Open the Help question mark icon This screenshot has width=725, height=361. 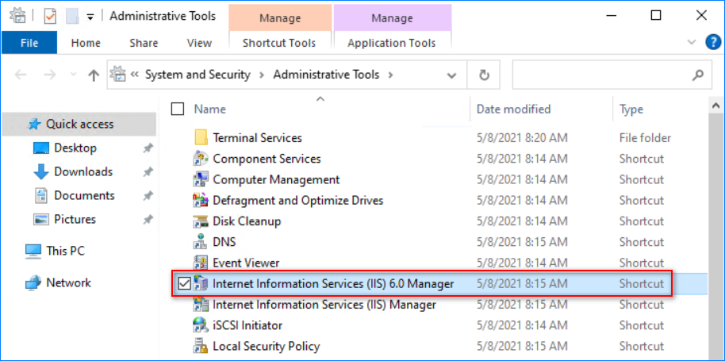(x=713, y=43)
